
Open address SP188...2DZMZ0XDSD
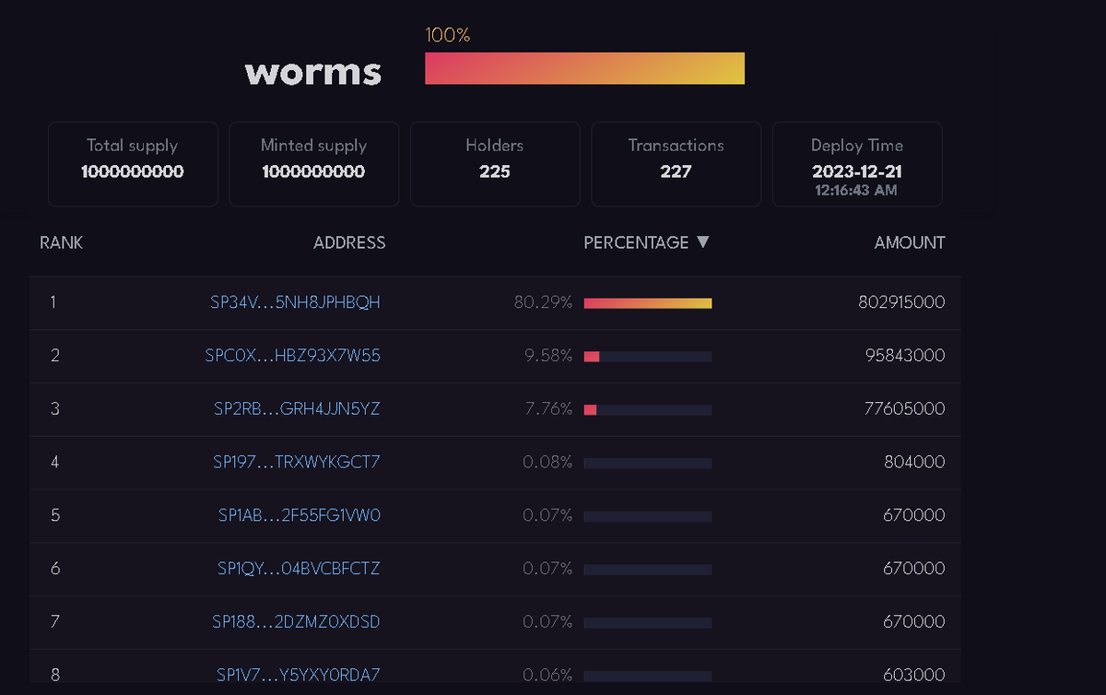tap(296, 622)
